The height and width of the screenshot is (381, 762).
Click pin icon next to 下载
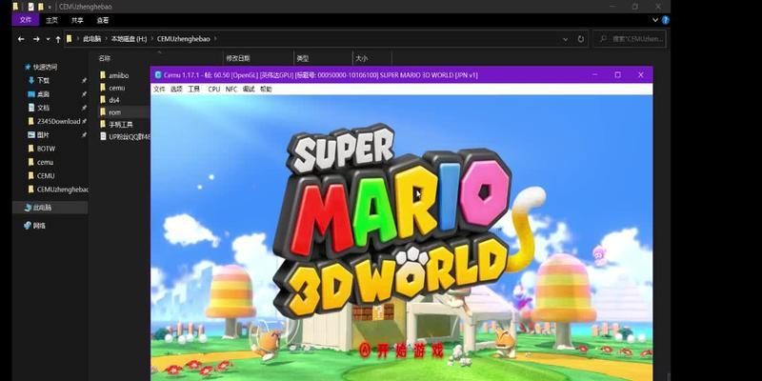(84, 81)
